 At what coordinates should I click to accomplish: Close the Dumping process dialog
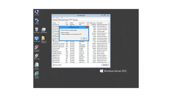point(87,27)
